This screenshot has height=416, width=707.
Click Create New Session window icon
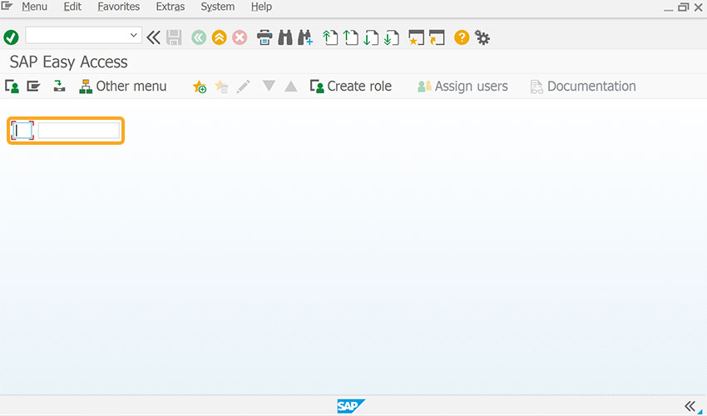point(416,37)
